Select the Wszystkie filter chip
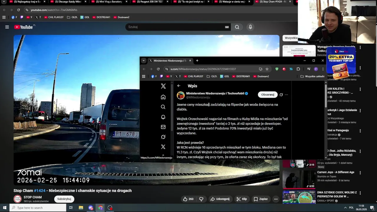377x212 pixels. click(x=291, y=38)
